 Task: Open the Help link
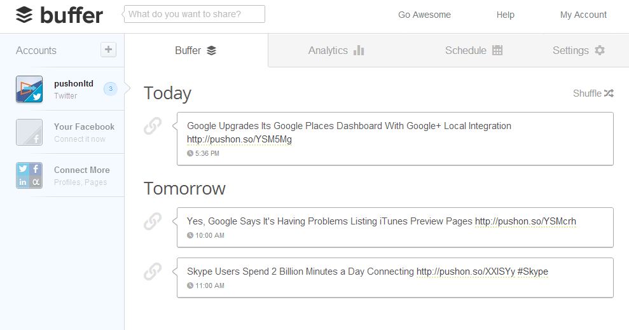[x=505, y=15]
